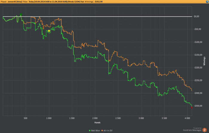Click the Hands axis title
209x133 pixels.
[97, 123]
